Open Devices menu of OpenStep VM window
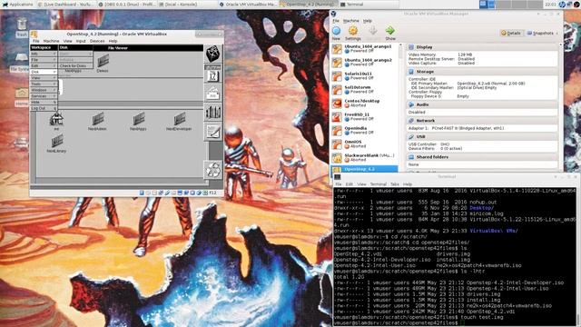The height and width of the screenshot is (327, 581). (x=97, y=41)
